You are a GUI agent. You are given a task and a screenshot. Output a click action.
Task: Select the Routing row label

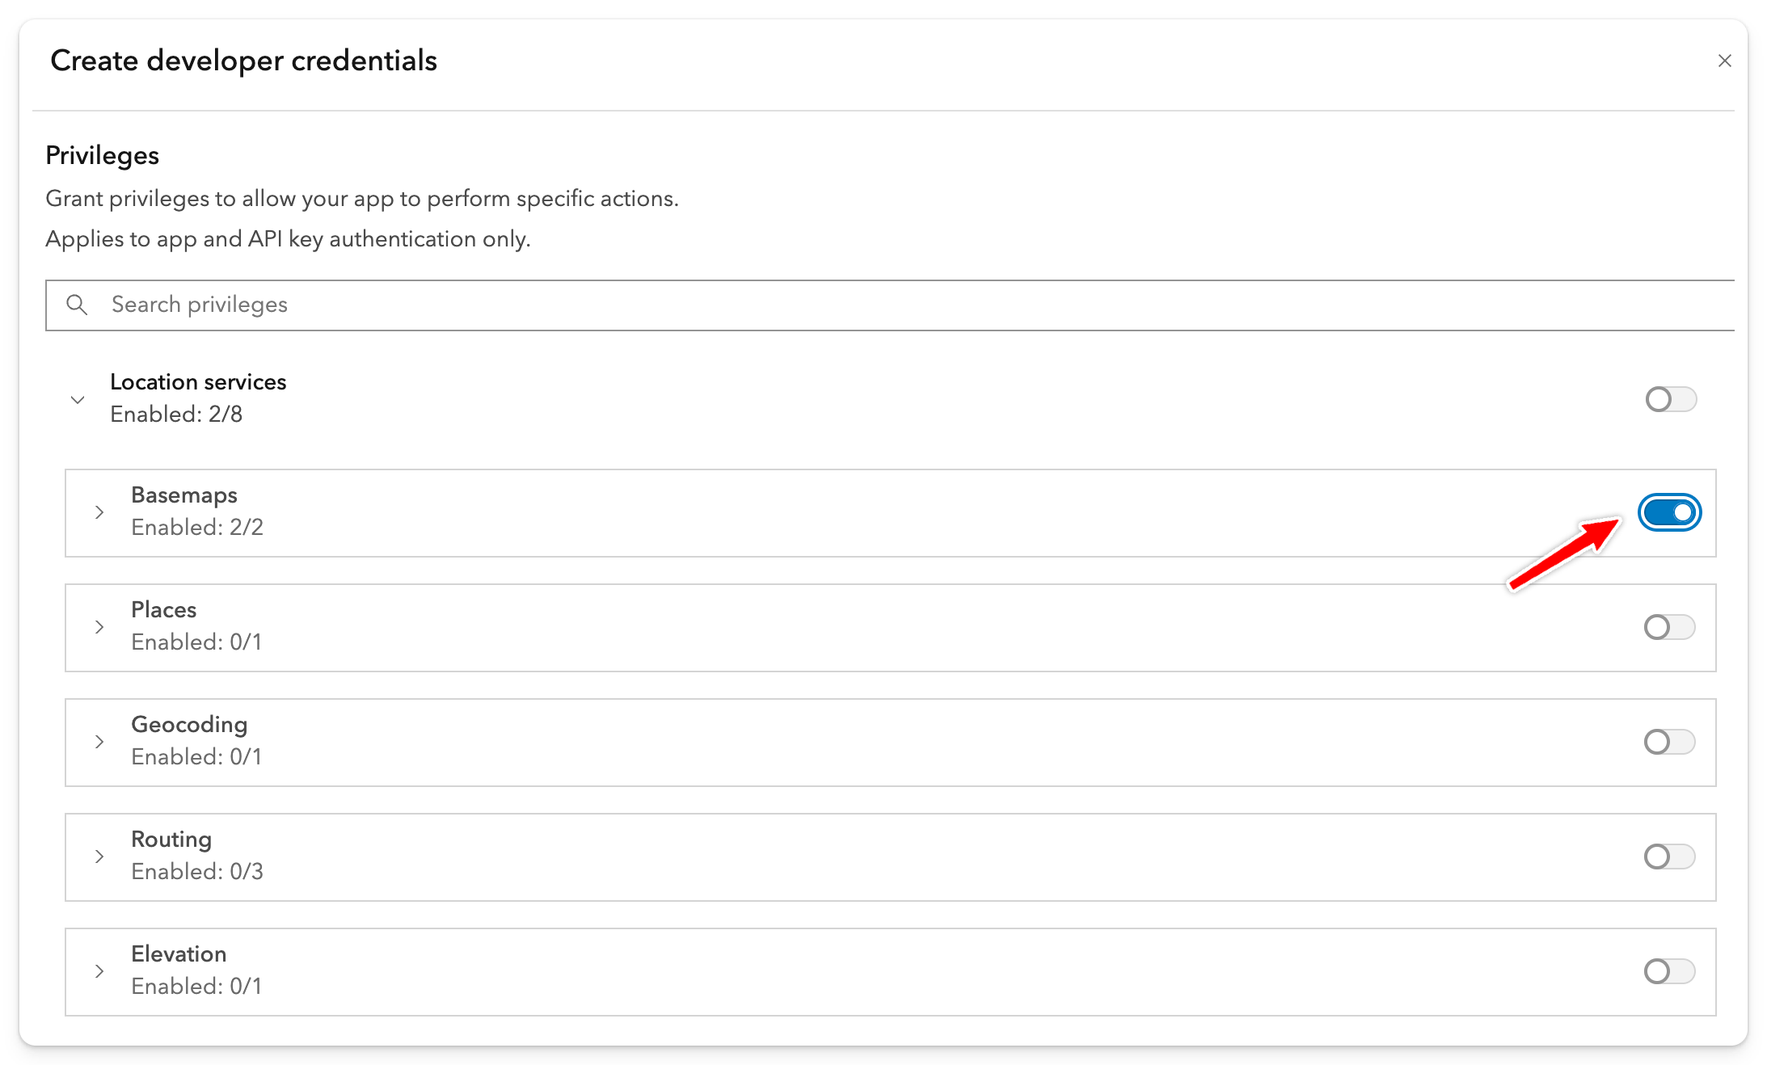click(x=171, y=840)
